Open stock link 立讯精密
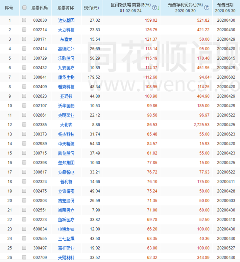 pos(66,191)
